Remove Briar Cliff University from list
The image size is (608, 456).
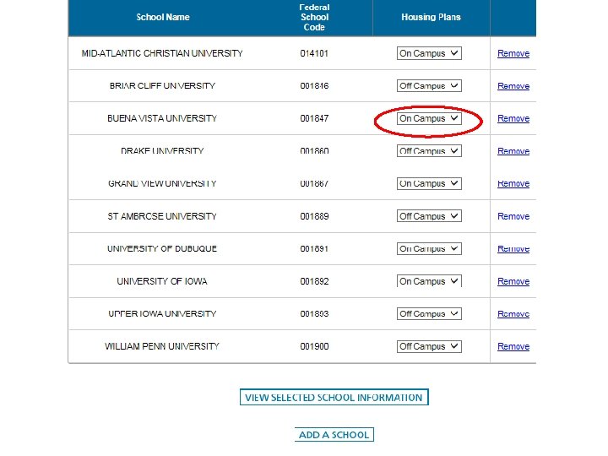coord(513,86)
